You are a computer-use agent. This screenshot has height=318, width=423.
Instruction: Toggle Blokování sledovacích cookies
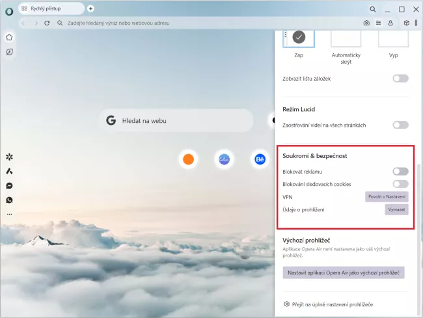400,184
